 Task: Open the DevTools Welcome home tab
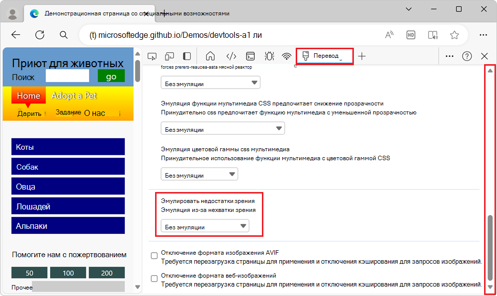[210, 56]
